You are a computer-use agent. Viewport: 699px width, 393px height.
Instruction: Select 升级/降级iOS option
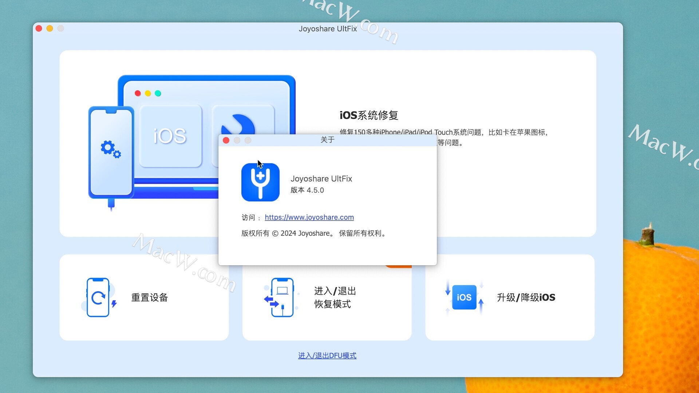click(526, 297)
